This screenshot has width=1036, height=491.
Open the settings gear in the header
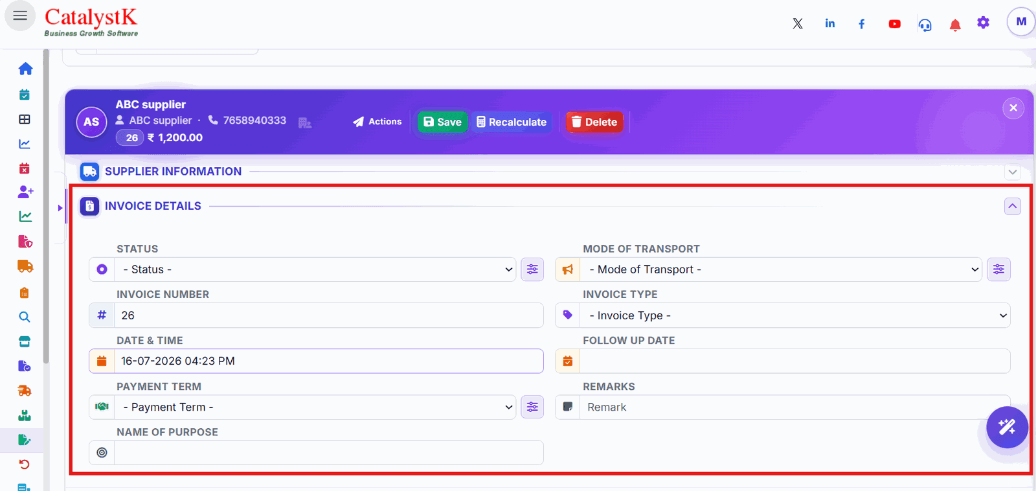point(984,23)
